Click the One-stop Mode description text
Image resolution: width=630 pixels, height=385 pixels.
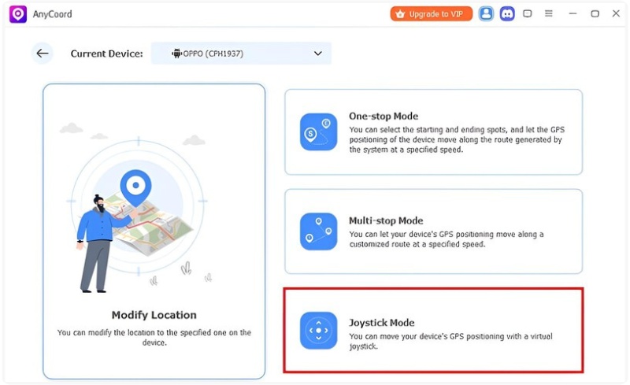[x=455, y=139]
